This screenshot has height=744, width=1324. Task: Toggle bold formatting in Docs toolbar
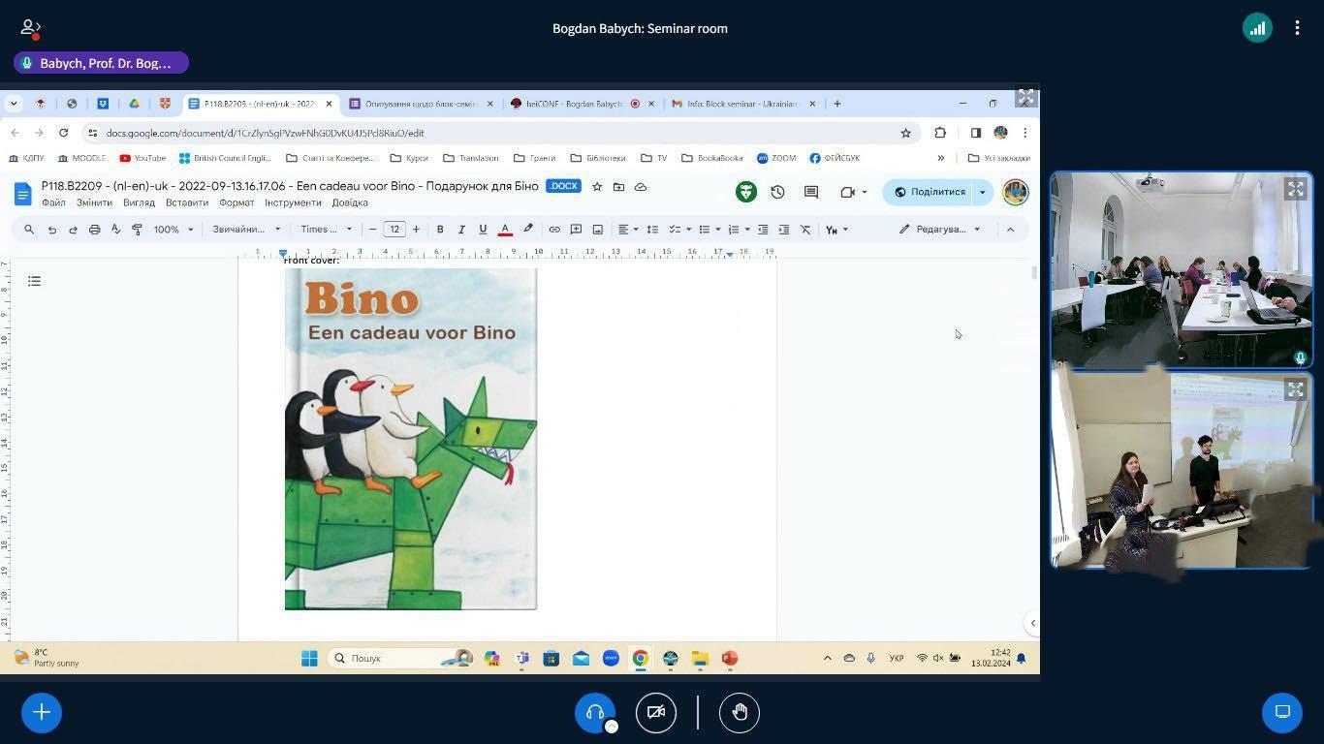[440, 230]
